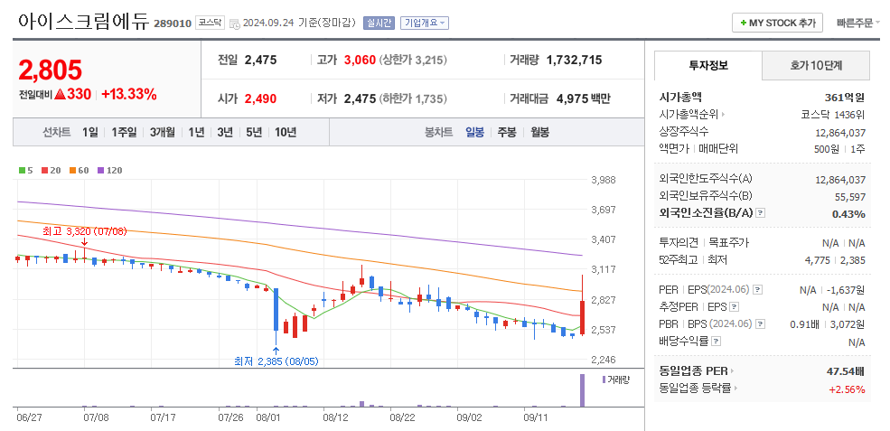The width and height of the screenshot is (890, 431).
Task: Click the 고가 value 3,060
Action: coord(360,60)
